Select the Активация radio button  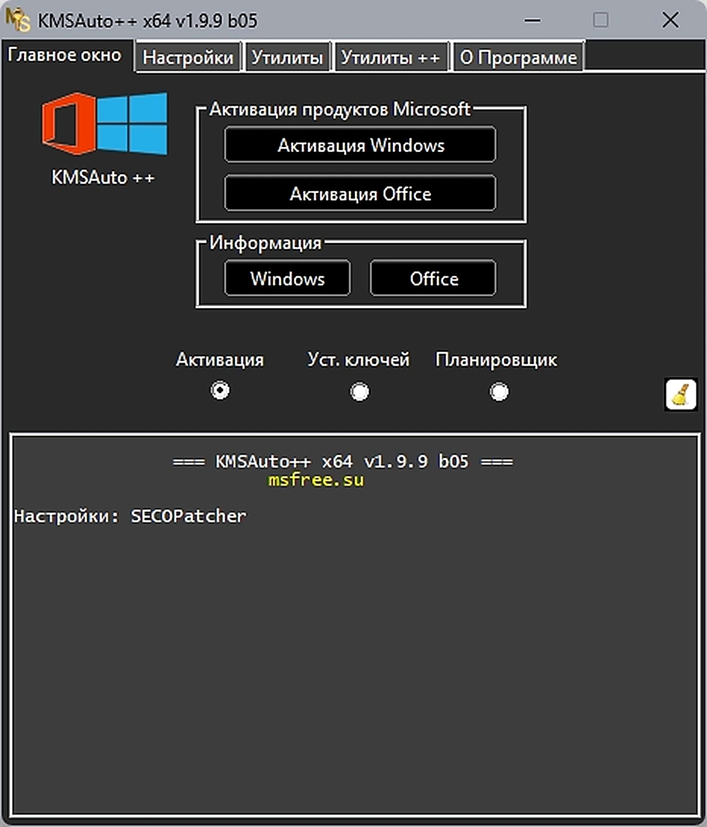tap(220, 390)
